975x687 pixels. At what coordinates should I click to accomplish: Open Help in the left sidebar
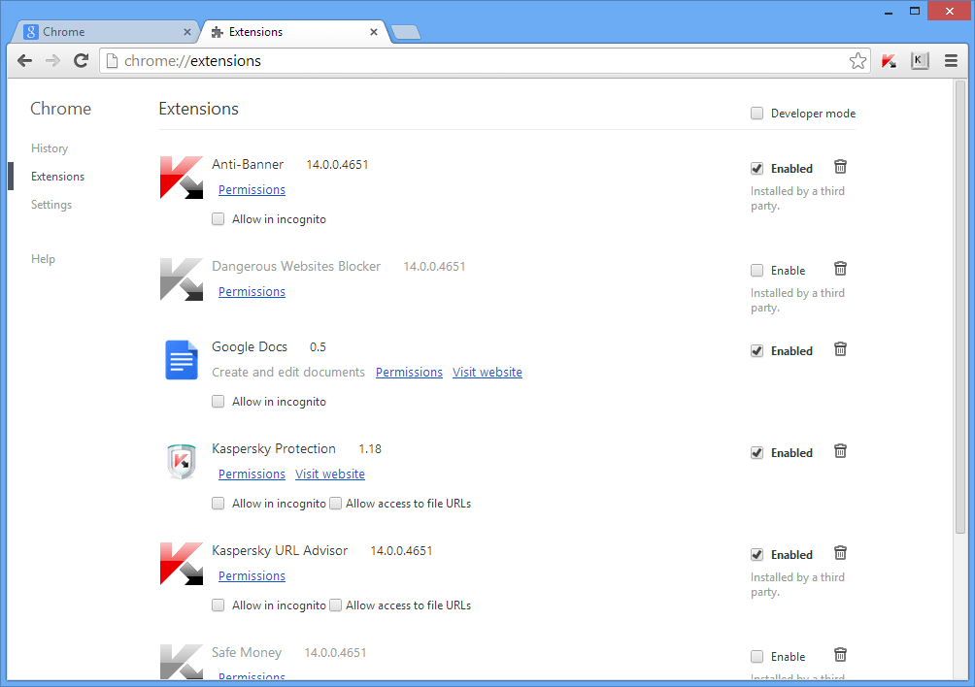click(x=43, y=259)
